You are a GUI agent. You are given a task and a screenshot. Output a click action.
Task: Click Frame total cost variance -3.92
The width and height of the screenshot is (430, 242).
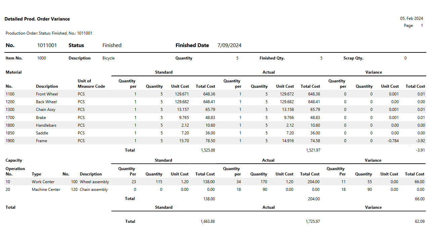[x=421, y=141]
